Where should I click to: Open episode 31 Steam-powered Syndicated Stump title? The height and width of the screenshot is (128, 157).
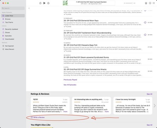[x=86, y=57]
